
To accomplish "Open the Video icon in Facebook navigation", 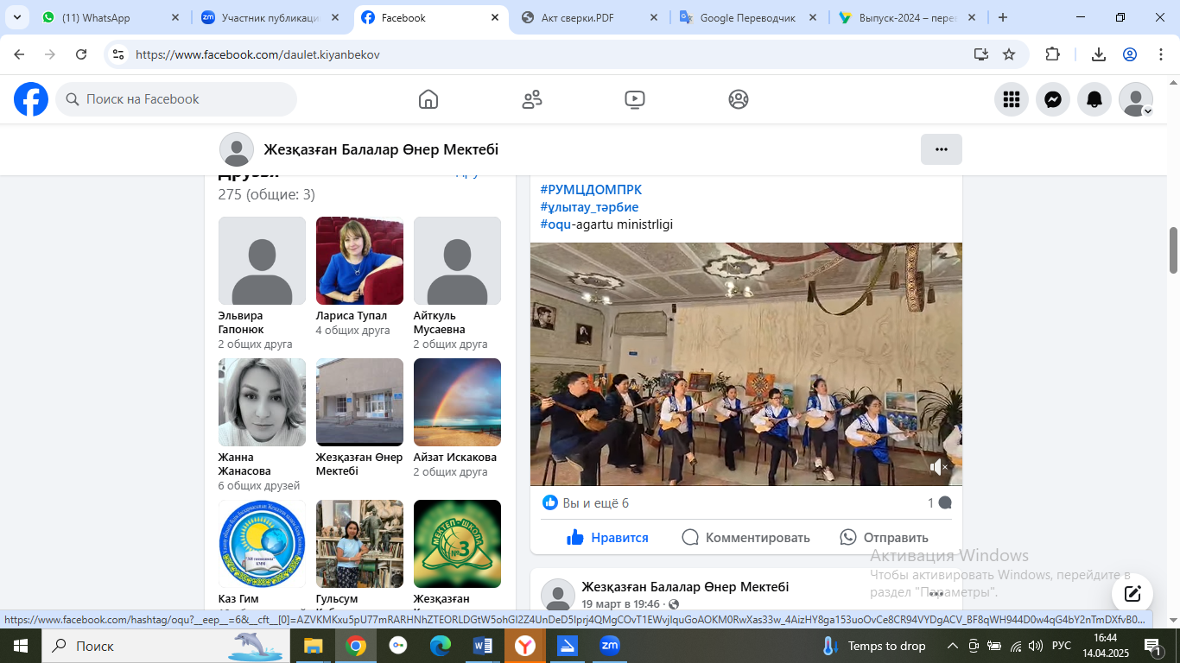I will coord(635,99).
